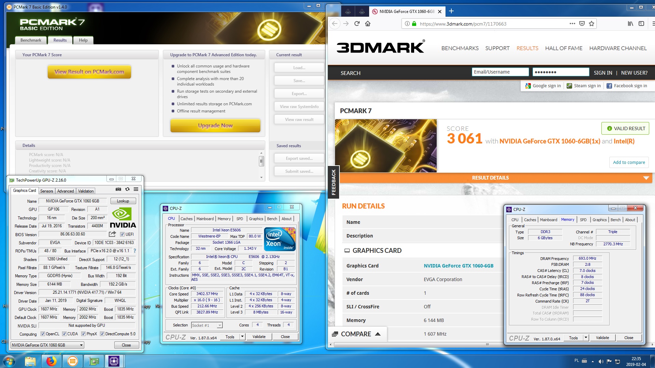Open CPU-Z from the taskbar
The image size is (655, 368).
coord(114,361)
